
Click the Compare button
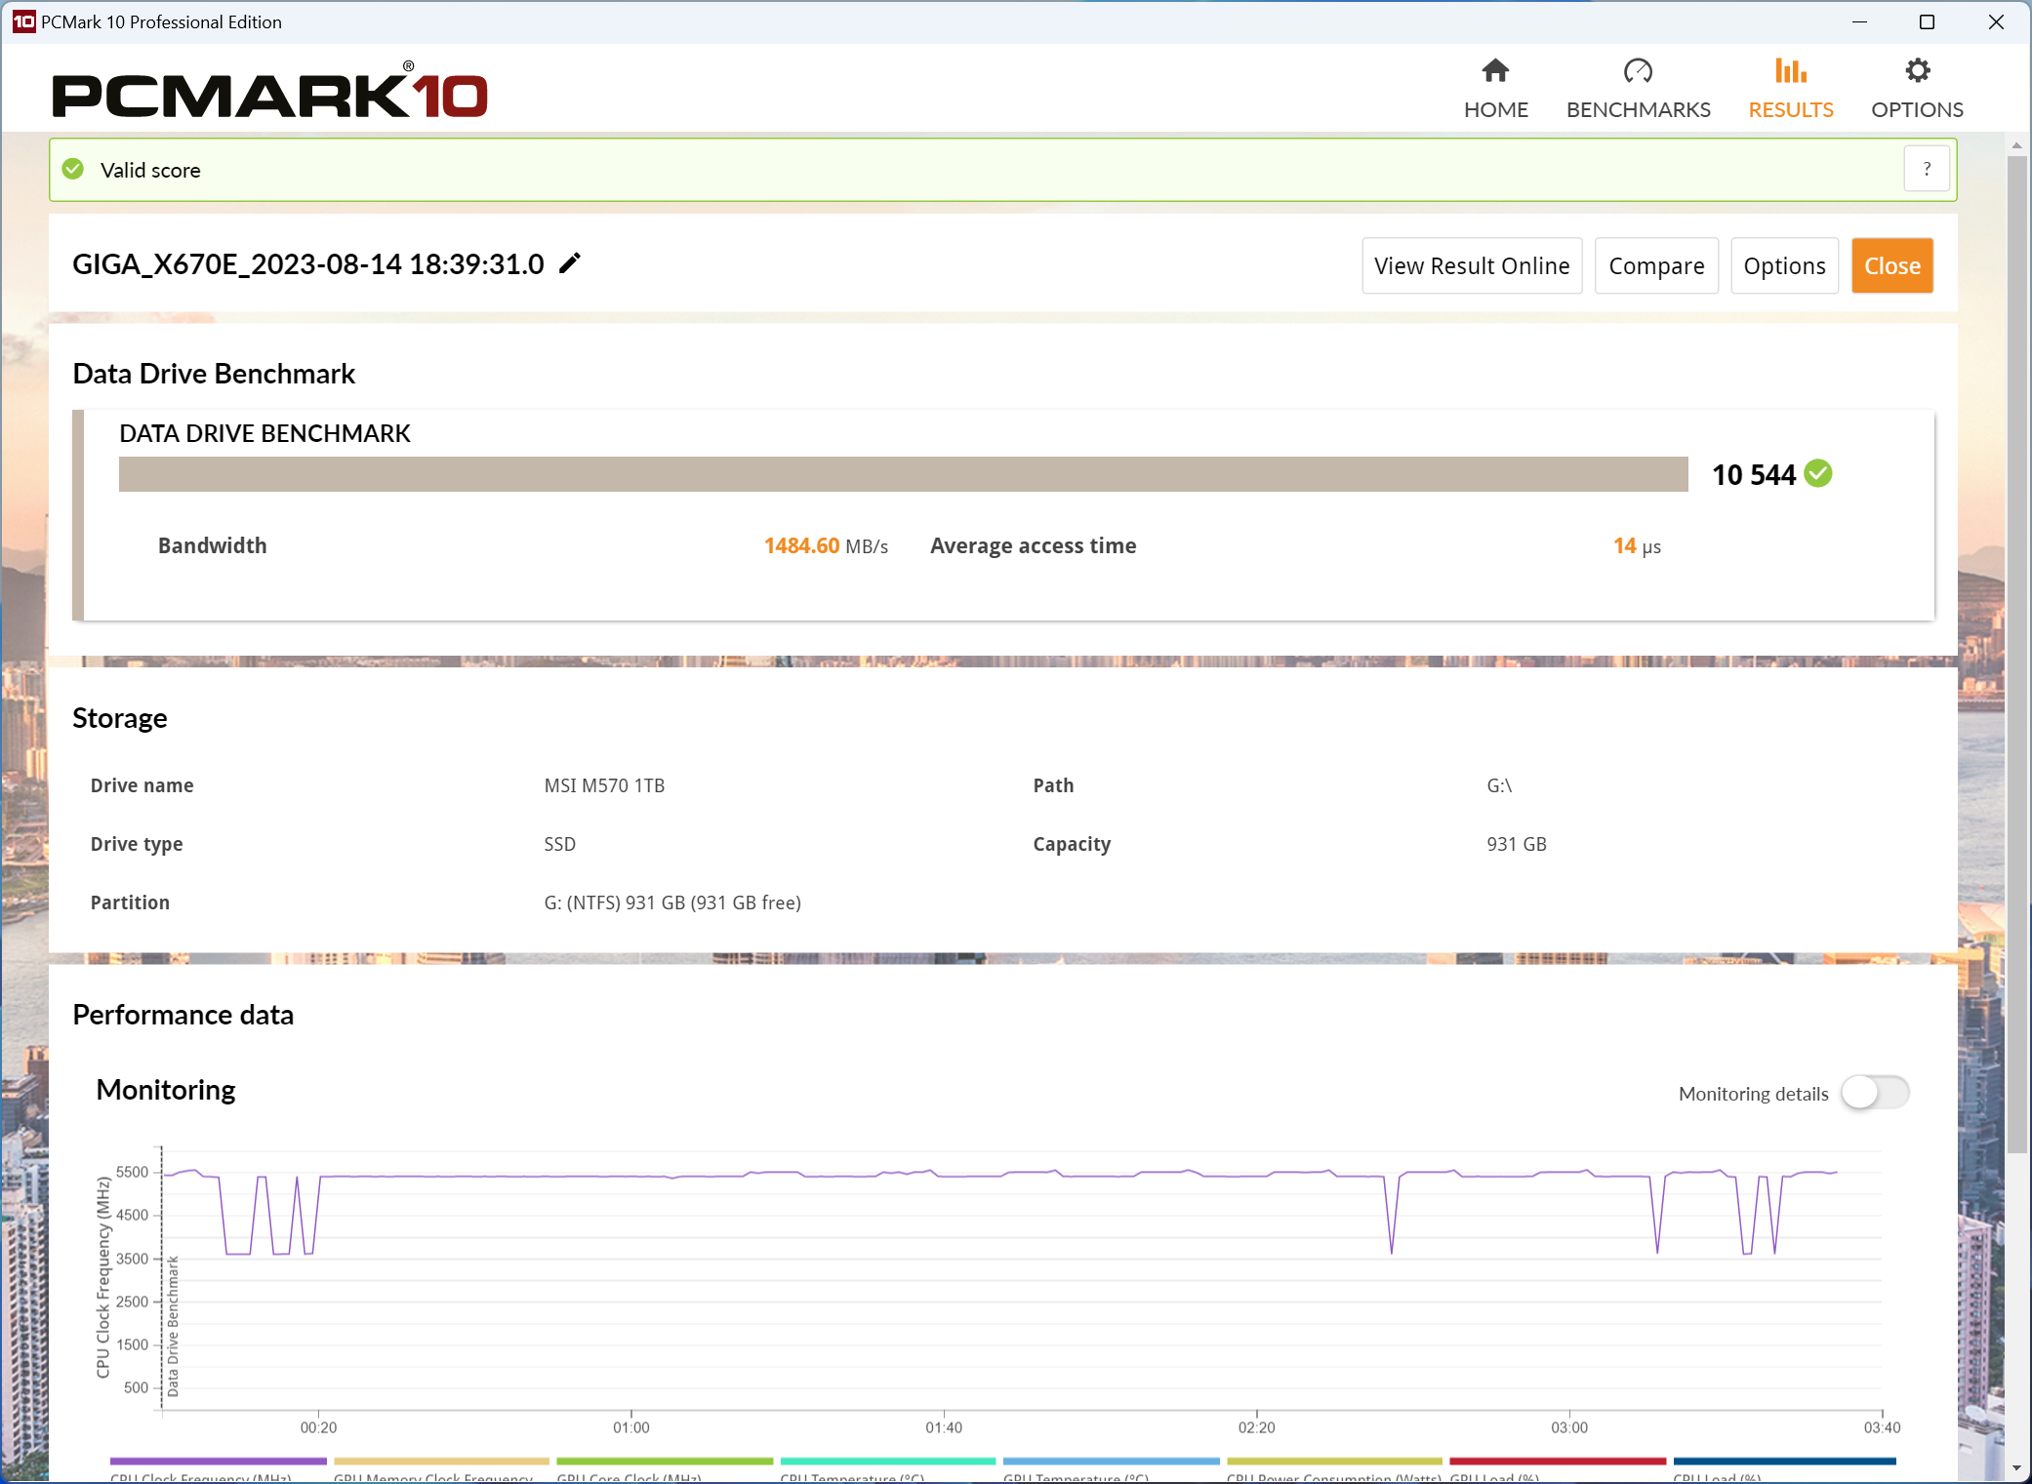click(1656, 265)
